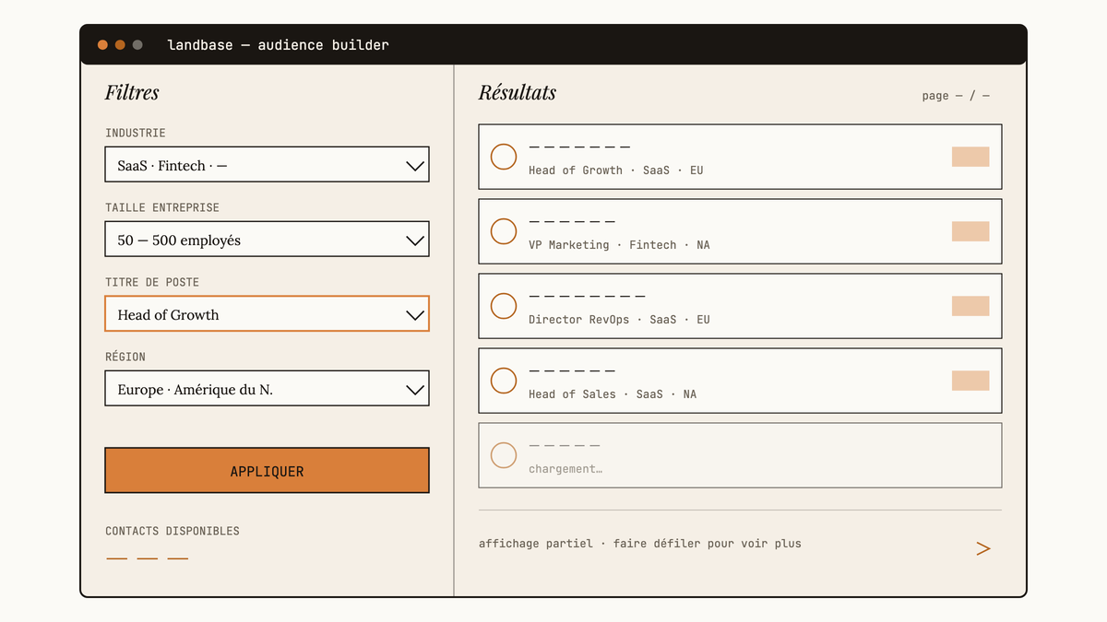
Task: Click the 'Contacts disponibles' label
Action: (173, 531)
